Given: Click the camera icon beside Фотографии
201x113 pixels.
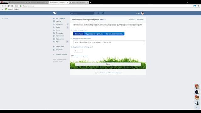Looking at the screenshot, I should tap(54, 33).
